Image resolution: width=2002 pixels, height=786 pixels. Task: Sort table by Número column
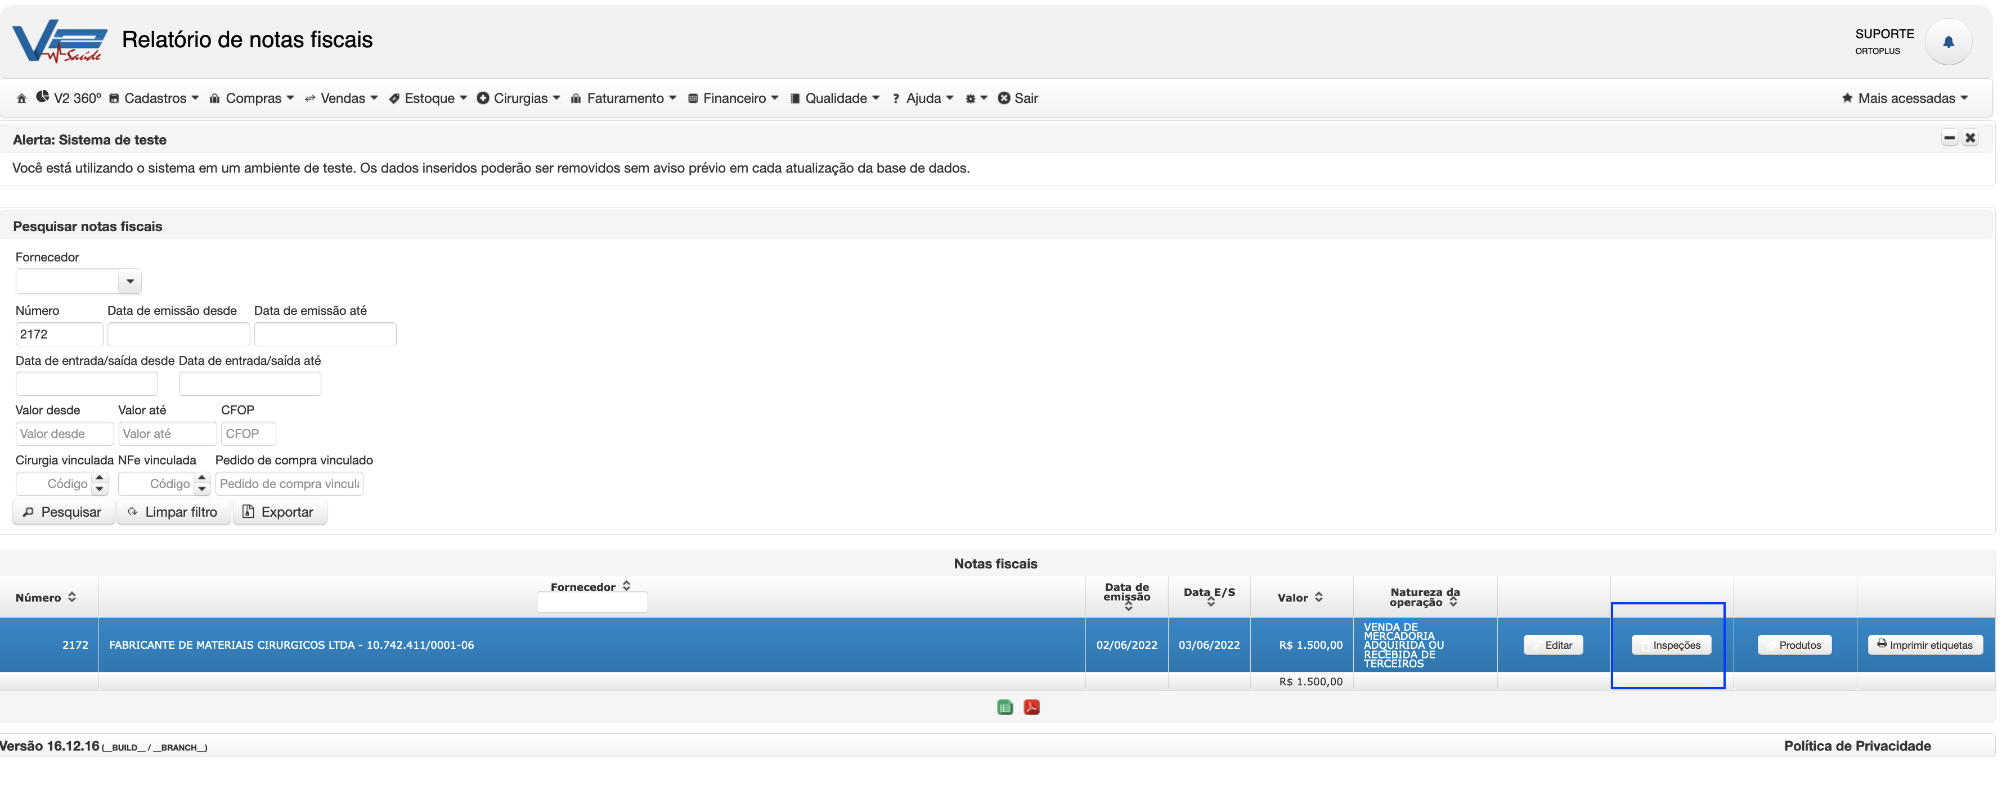(46, 597)
